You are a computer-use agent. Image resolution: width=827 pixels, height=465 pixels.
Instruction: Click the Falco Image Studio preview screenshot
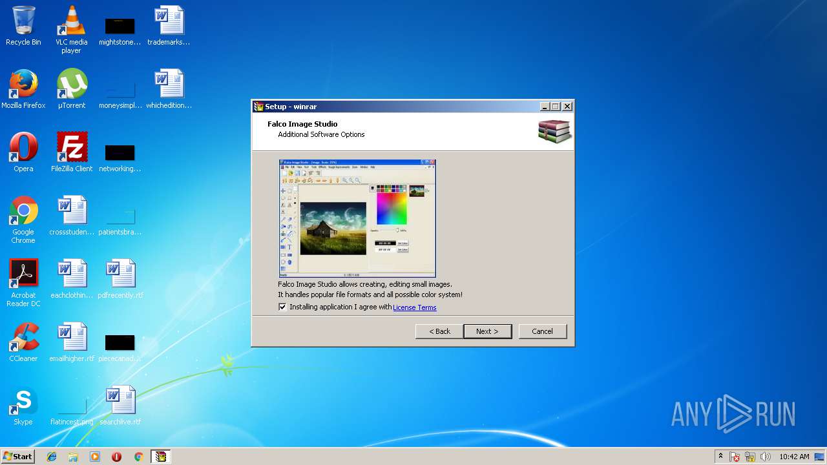click(357, 218)
